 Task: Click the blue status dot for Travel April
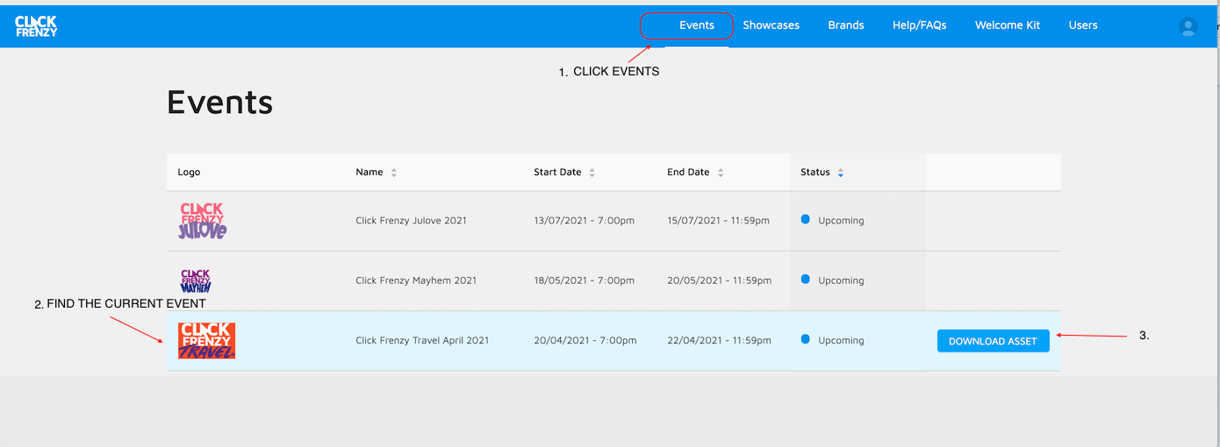tap(806, 339)
